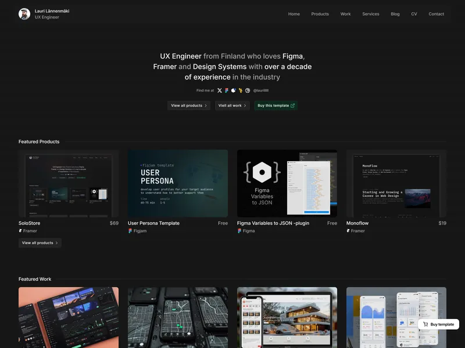
Task: Click the floating "Buy template" cart button
Action: (x=438, y=324)
